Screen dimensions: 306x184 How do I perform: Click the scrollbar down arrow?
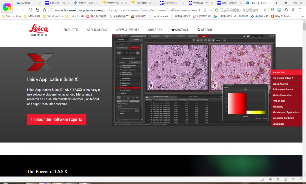(x=304, y=174)
